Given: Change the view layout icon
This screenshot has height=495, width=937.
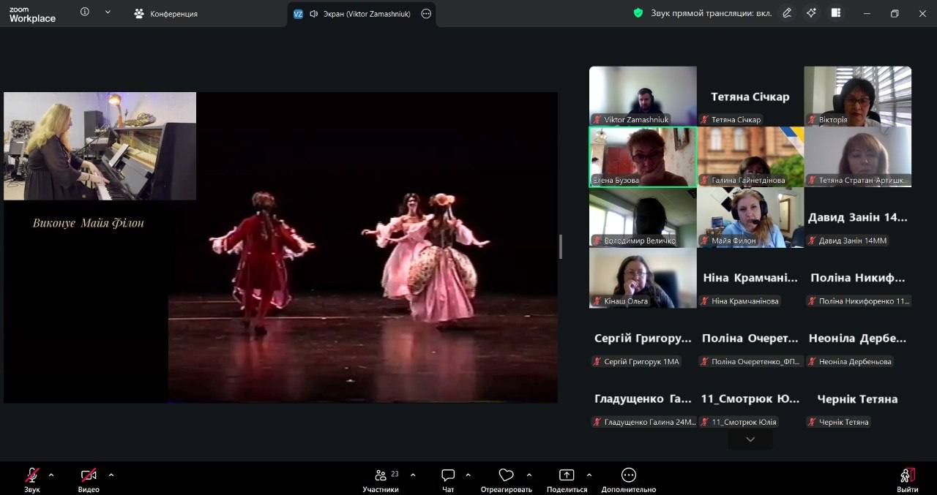Looking at the screenshot, I should (836, 13).
